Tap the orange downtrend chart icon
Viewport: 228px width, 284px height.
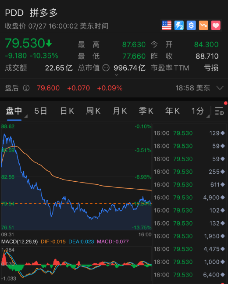[x=203, y=25]
